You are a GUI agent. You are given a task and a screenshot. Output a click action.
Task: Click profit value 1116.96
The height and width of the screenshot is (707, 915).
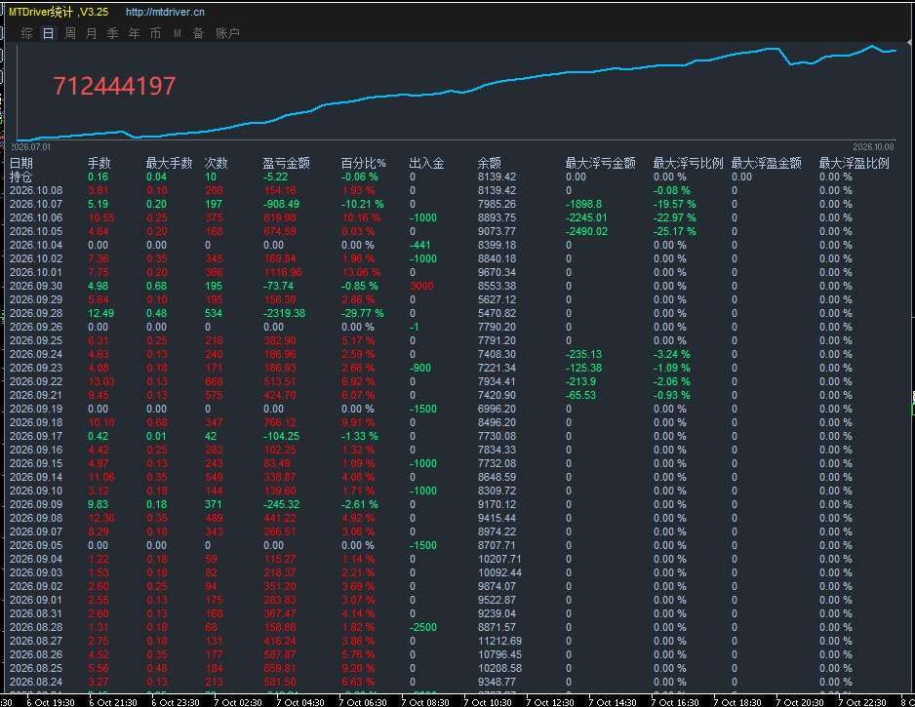[x=283, y=272]
